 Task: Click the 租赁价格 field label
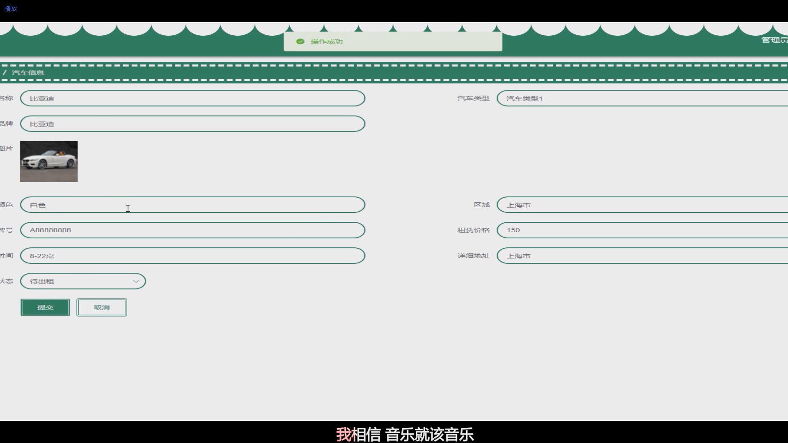[x=473, y=230]
